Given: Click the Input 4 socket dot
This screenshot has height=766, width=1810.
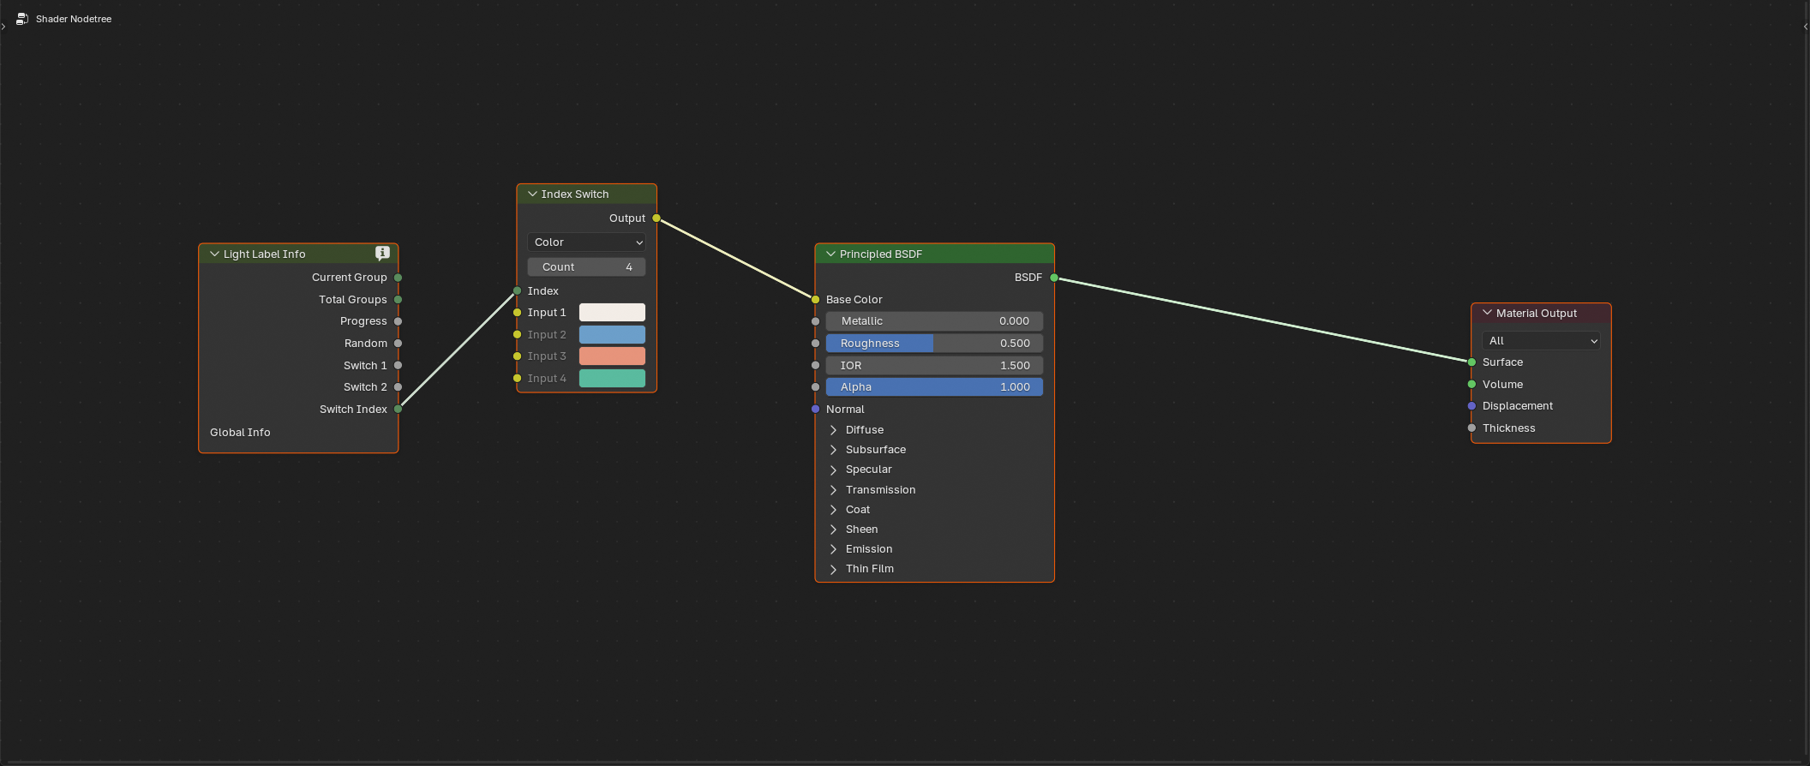Looking at the screenshot, I should pos(517,379).
